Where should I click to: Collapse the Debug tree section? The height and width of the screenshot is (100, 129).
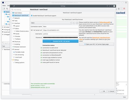tap(12, 60)
